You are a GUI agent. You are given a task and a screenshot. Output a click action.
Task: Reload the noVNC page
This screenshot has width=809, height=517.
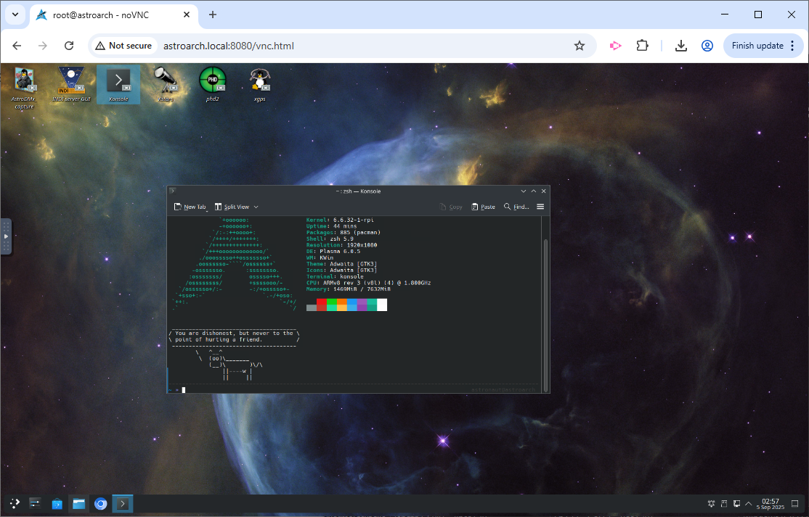pyautogui.click(x=68, y=46)
